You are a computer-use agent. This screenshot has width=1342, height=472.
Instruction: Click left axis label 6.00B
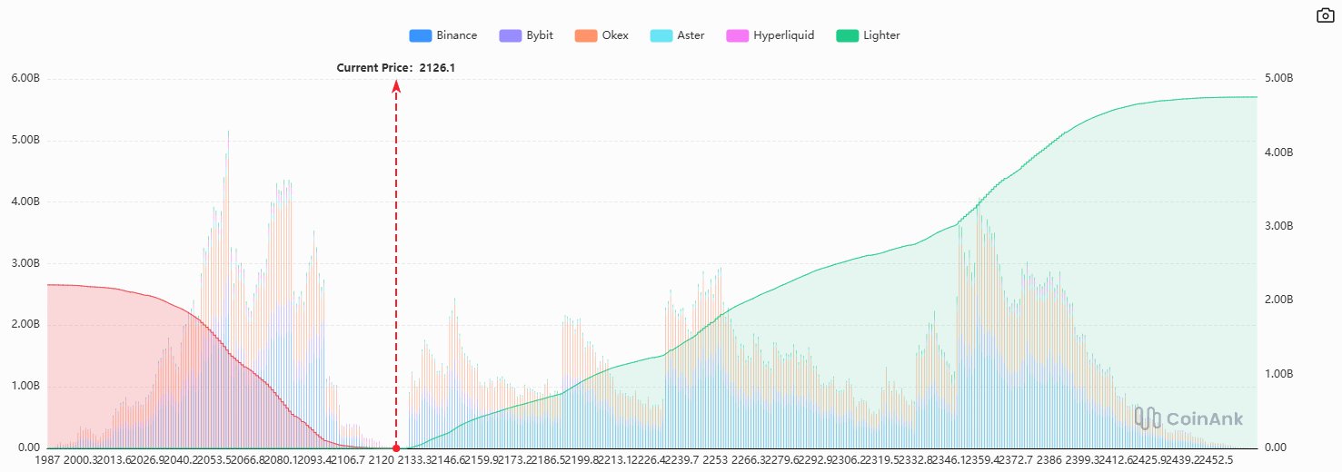click(x=25, y=78)
